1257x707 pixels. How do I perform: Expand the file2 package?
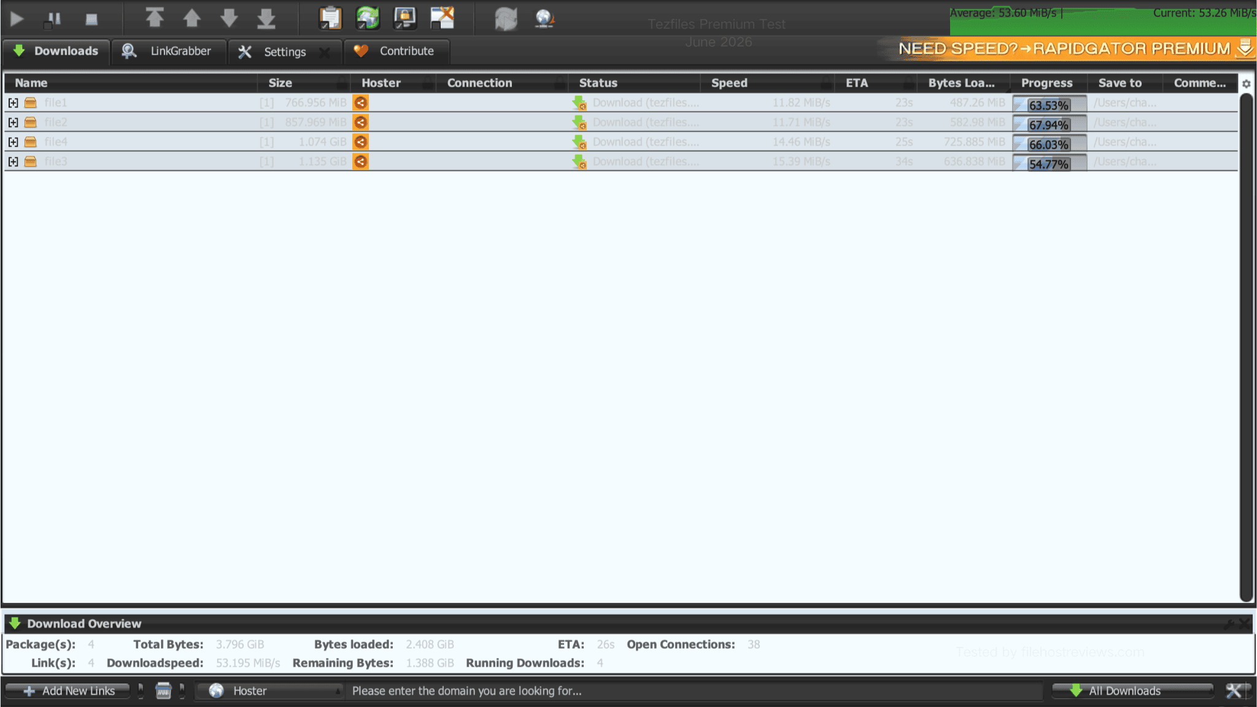(x=13, y=122)
